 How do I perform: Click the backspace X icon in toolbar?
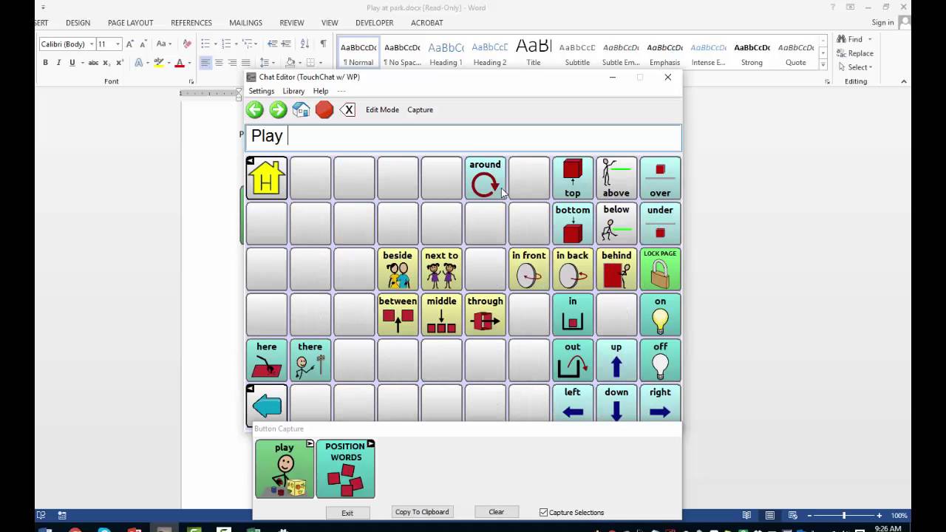click(x=347, y=110)
